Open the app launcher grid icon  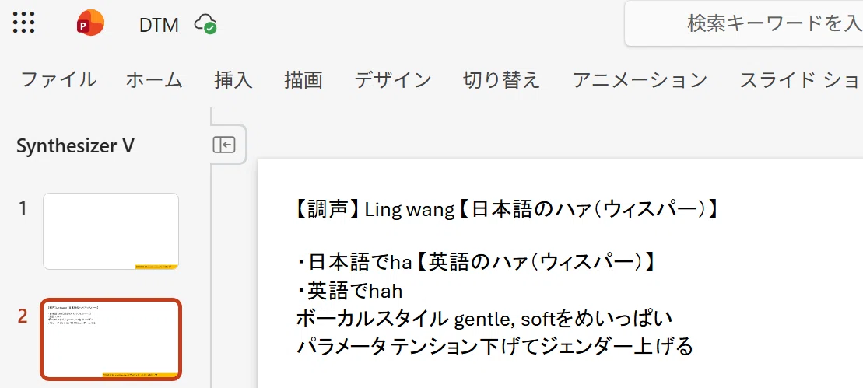(23, 23)
